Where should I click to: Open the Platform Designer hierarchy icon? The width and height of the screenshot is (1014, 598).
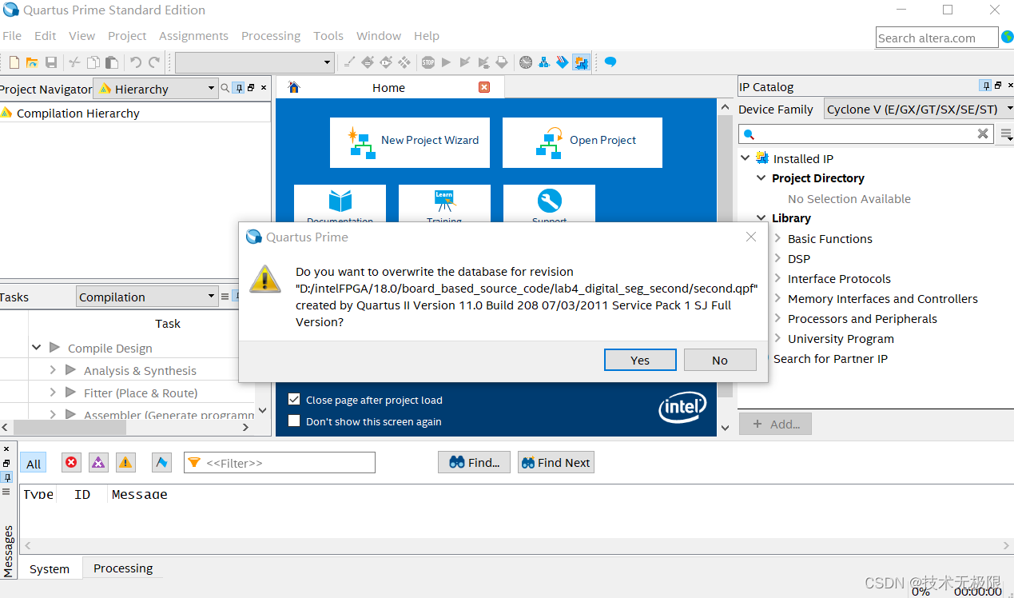click(544, 62)
